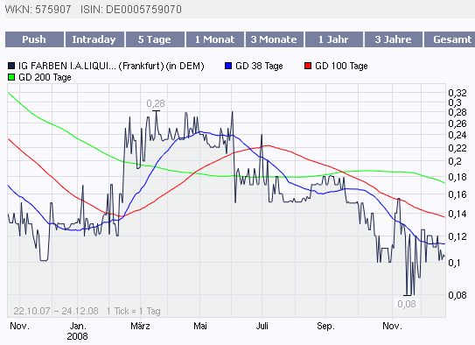Click the date range 22.10.07 – 24.12.08 text
This screenshot has width=475, height=345.
tap(56, 311)
